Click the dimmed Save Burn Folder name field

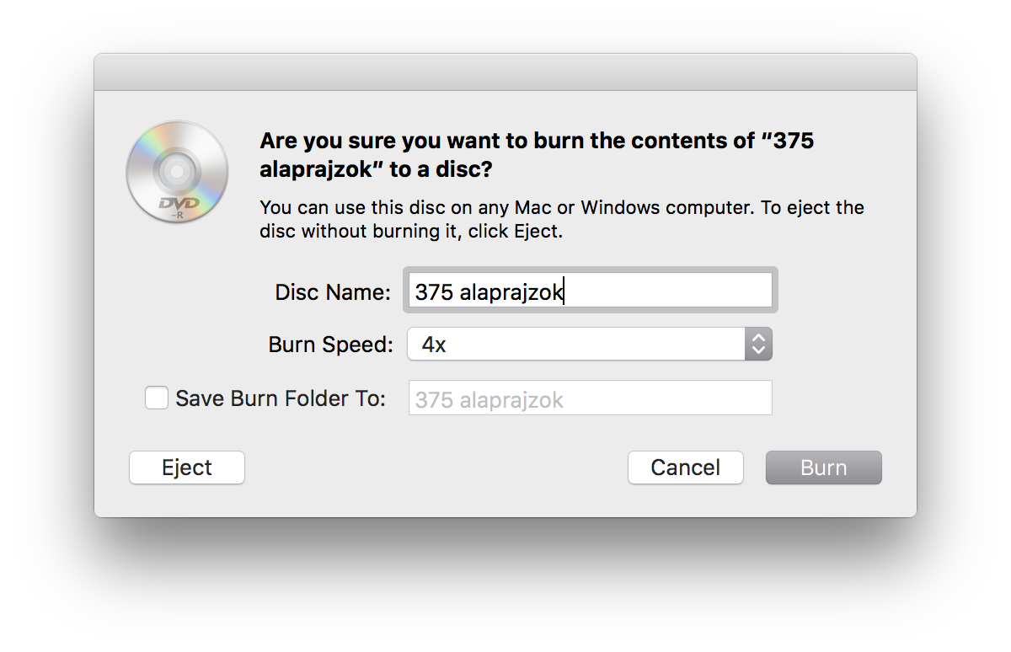(590, 398)
